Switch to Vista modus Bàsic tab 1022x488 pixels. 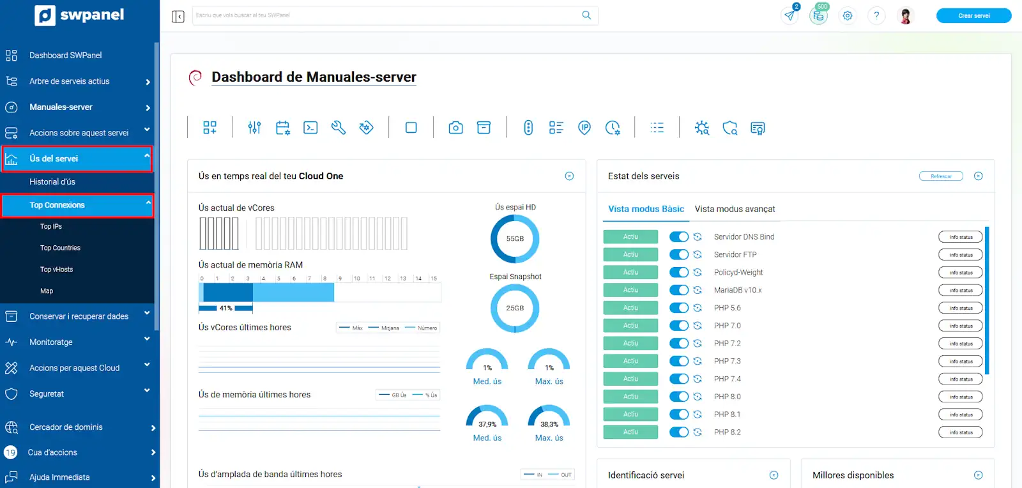coord(646,209)
